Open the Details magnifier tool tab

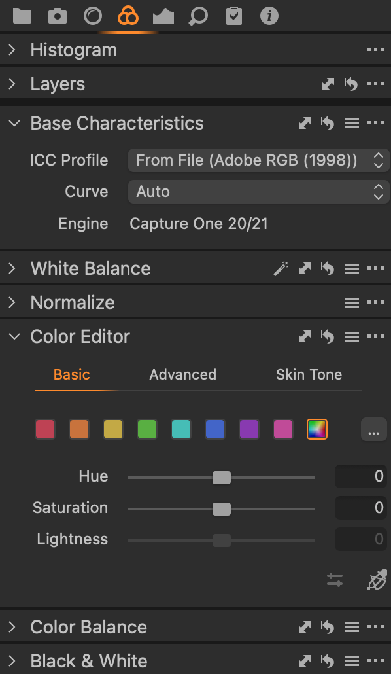(x=198, y=16)
